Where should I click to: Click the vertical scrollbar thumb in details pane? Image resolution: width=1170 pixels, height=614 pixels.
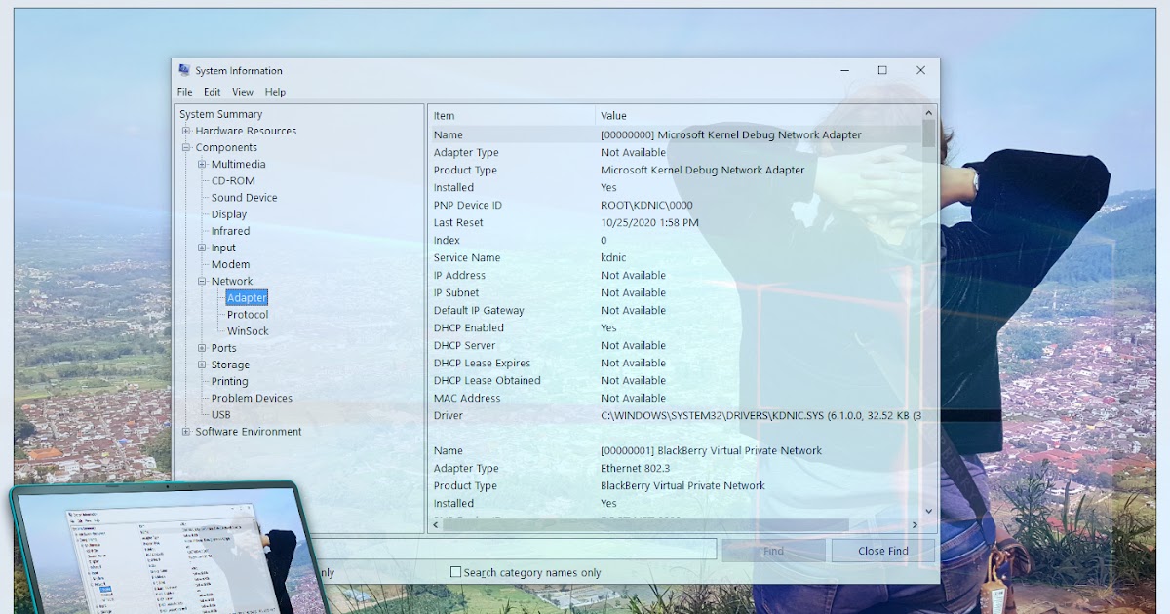928,132
